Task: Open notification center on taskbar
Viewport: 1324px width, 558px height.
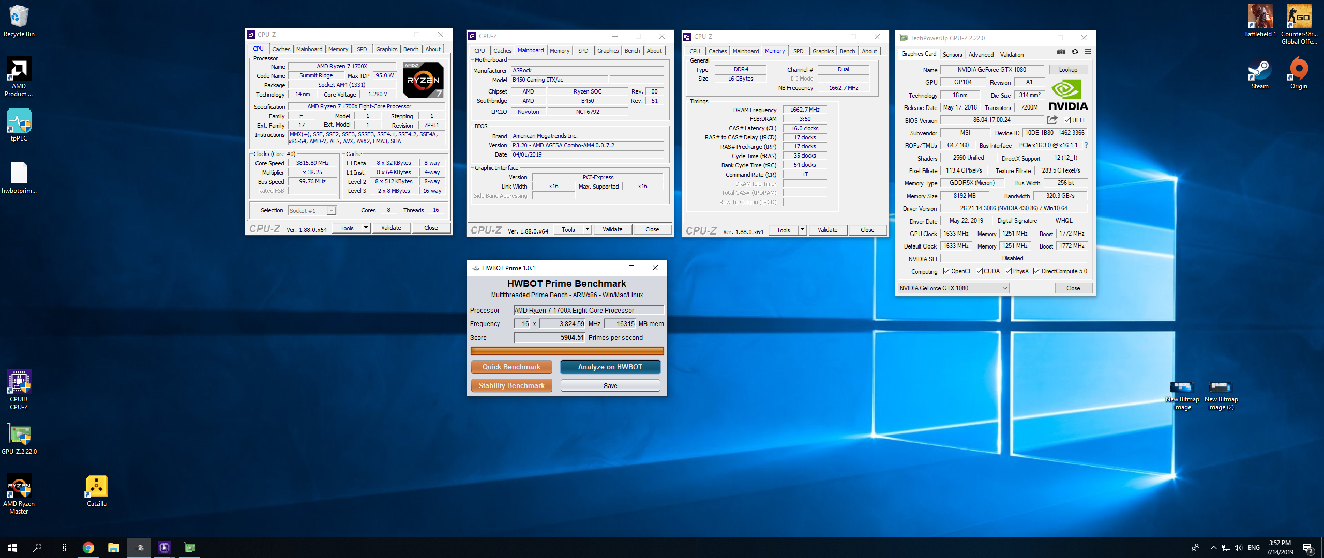Action: [x=1308, y=548]
